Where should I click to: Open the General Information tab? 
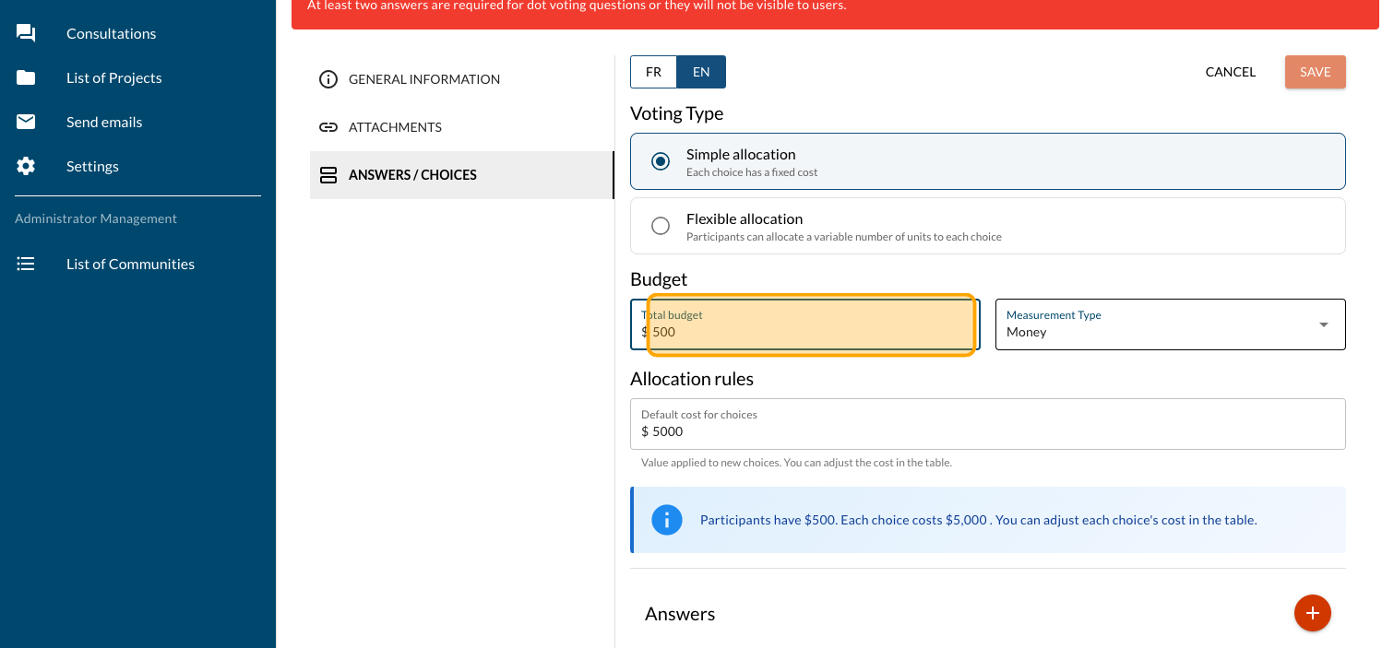coord(423,79)
